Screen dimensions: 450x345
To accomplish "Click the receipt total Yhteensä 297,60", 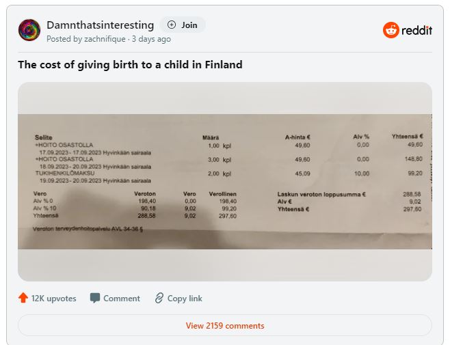I will pos(349,209).
